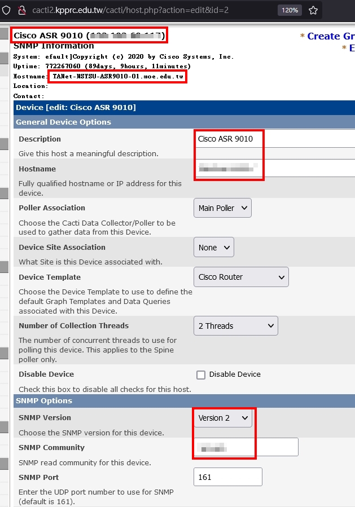The image size is (355, 507).
Task: Click the Device edit Cisco ASR 9010 header
Action: click(x=184, y=108)
